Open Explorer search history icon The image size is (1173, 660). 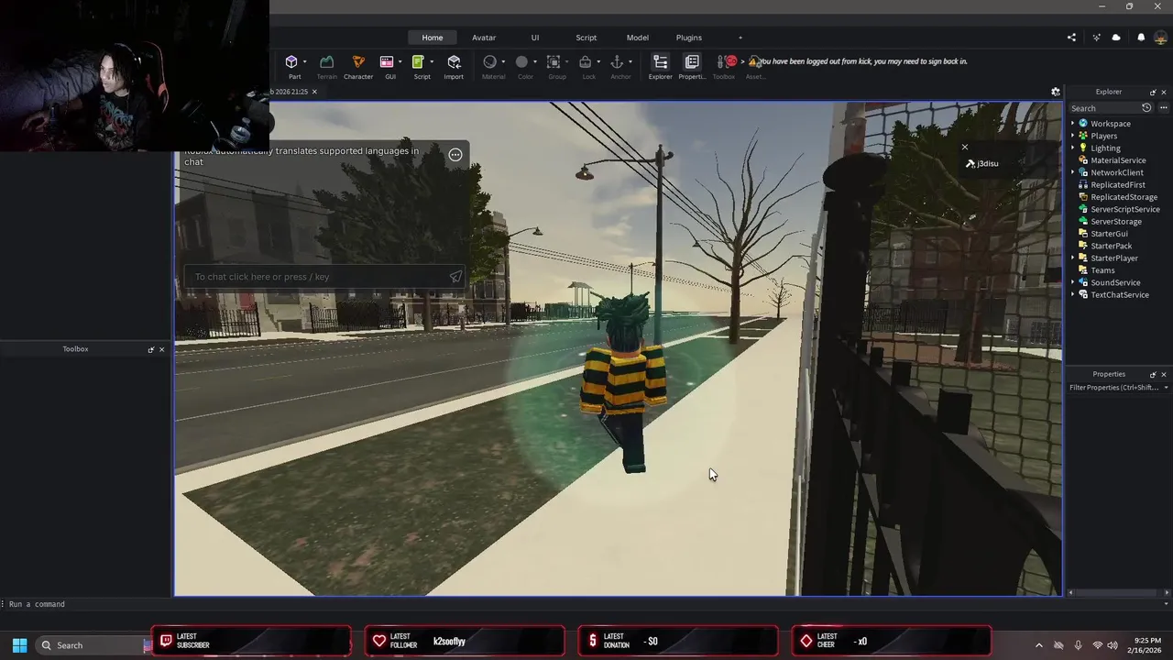point(1146,108)
